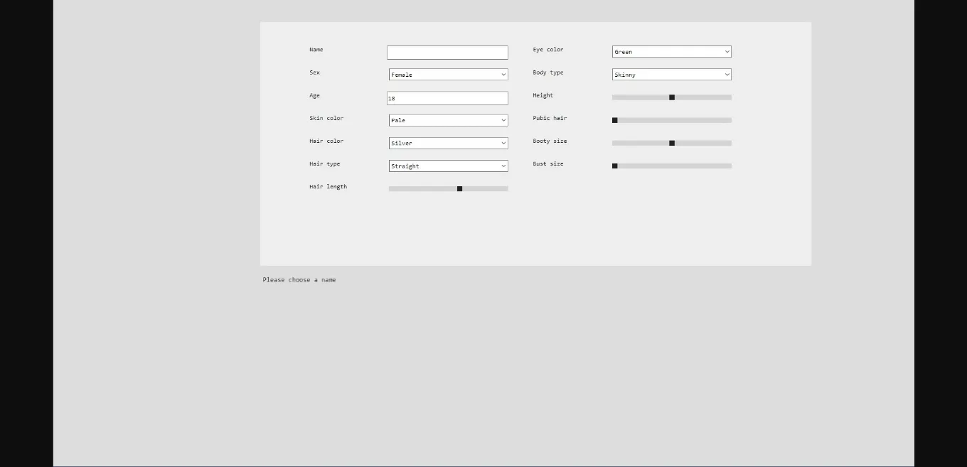
Task: Open the Hair color dropdown showing Silver
Action: click(448, 143)
